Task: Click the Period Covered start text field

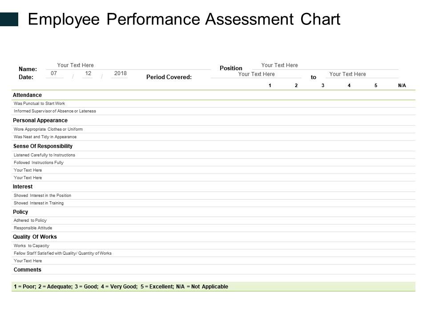Action: pos(256,74)
